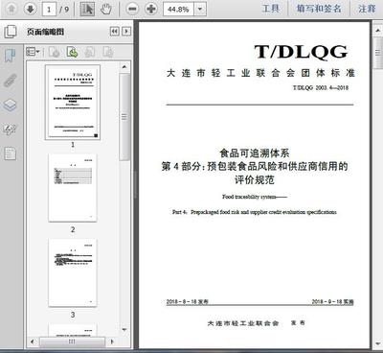The width and height of the screenshot is (383, 353).
Task: Zoom in with the plus button
Action: click(151, 9)
